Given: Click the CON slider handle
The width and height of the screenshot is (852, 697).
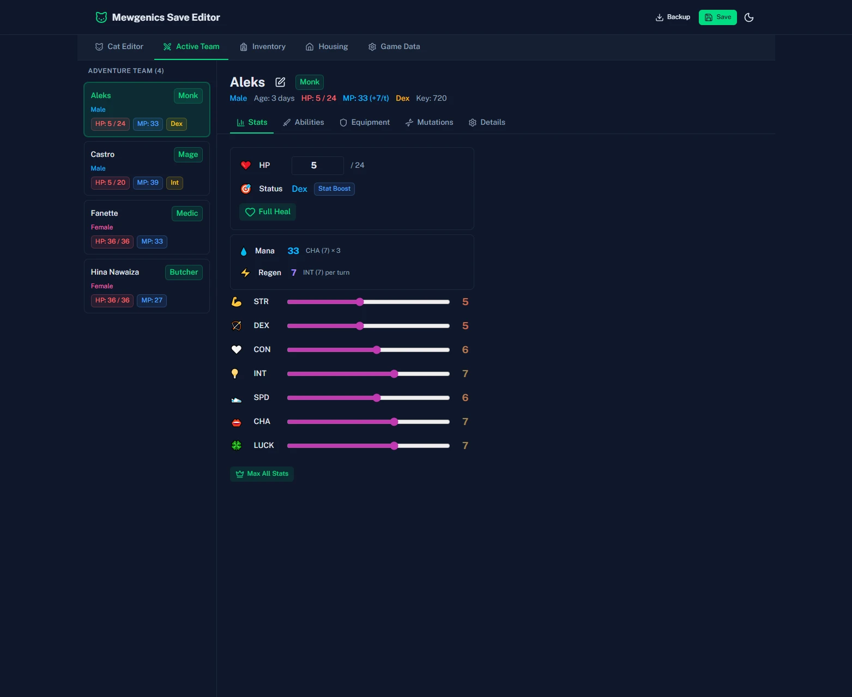Looking at the screenshot, I should [x=377, y=350].
